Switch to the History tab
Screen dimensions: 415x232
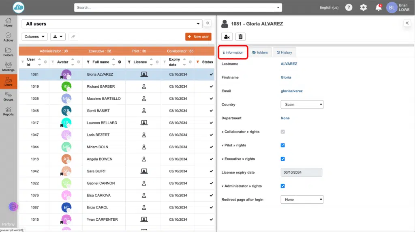coord(284,53)
